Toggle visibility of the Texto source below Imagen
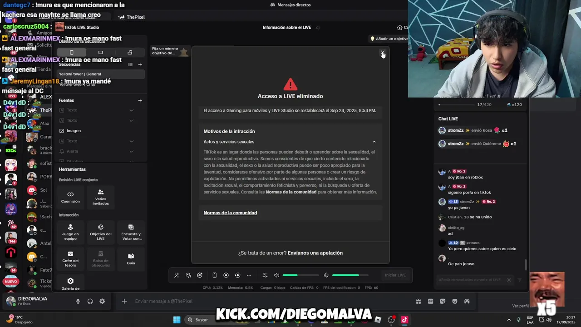The image size is (581, 327). tap(132, 141)
